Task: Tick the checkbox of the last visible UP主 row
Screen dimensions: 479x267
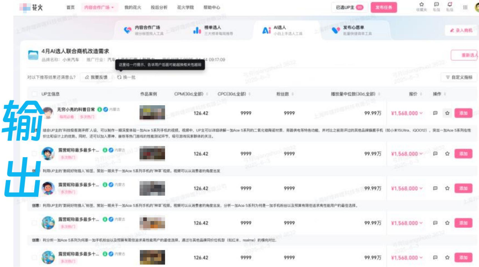Action: coord(35,258)
